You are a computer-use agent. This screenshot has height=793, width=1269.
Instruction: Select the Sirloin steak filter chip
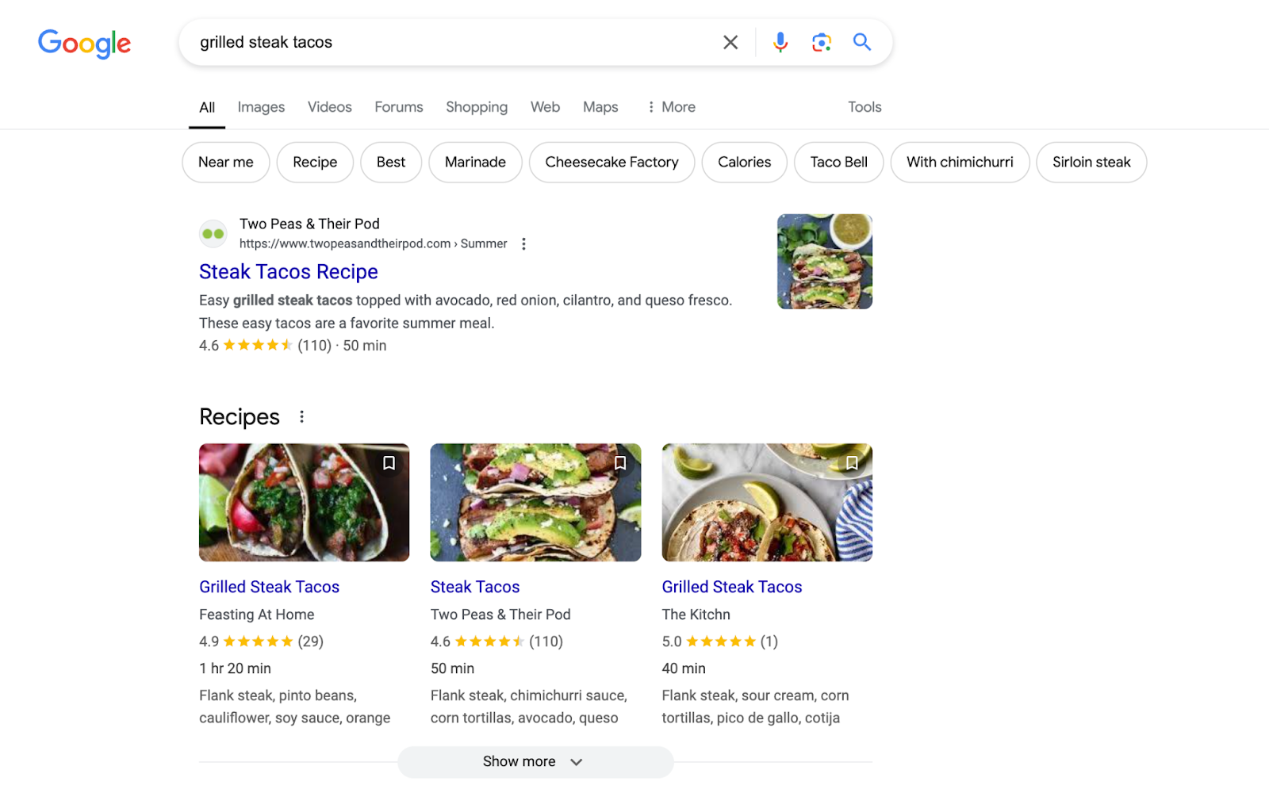(1091, 163)
